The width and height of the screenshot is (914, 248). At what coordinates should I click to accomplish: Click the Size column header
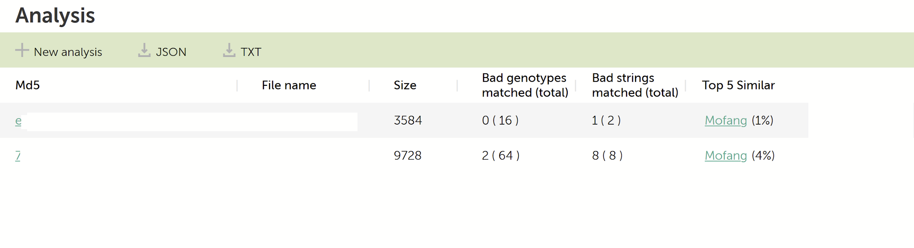[405, 85]
